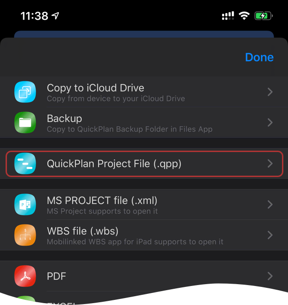Viewport: 288px width, 305px height.
Task: Choose MS PROJECT file (.xml) export
Action: click(x=144, y=204)
